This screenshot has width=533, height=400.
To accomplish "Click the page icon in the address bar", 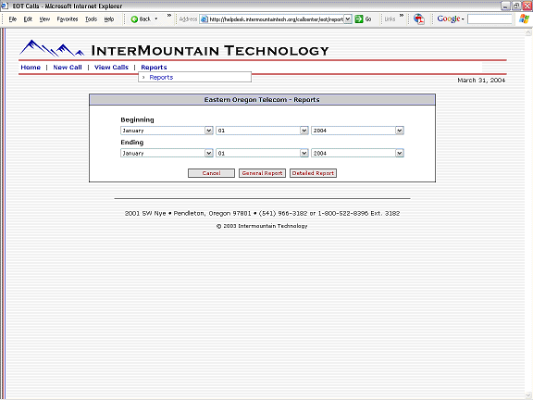I will coord(204,19).
